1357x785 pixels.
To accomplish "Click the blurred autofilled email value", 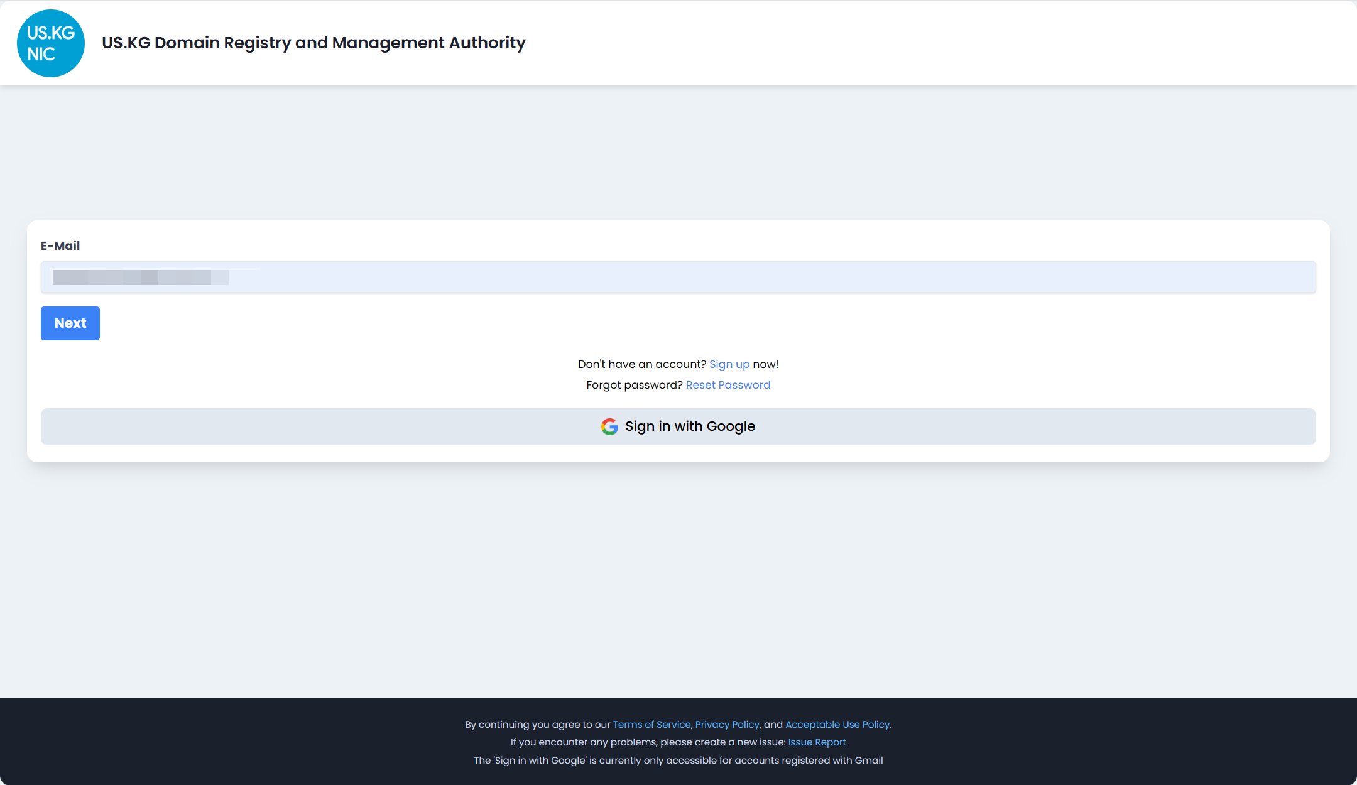I will (x=141, y=278).
